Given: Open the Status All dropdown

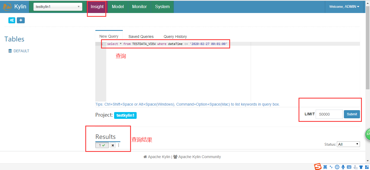Looking at the screenshot, I should coord(348,144).
